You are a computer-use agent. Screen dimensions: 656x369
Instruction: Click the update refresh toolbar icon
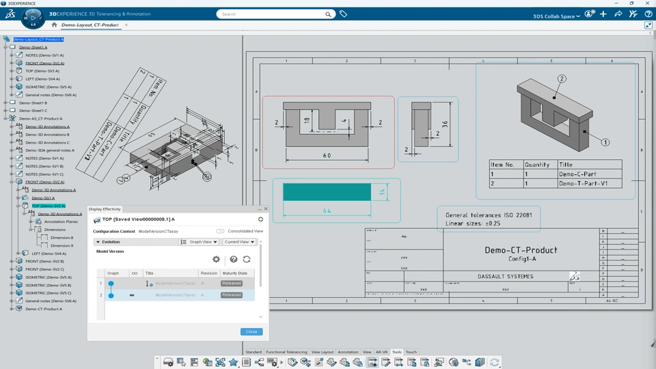click(495, 362)
